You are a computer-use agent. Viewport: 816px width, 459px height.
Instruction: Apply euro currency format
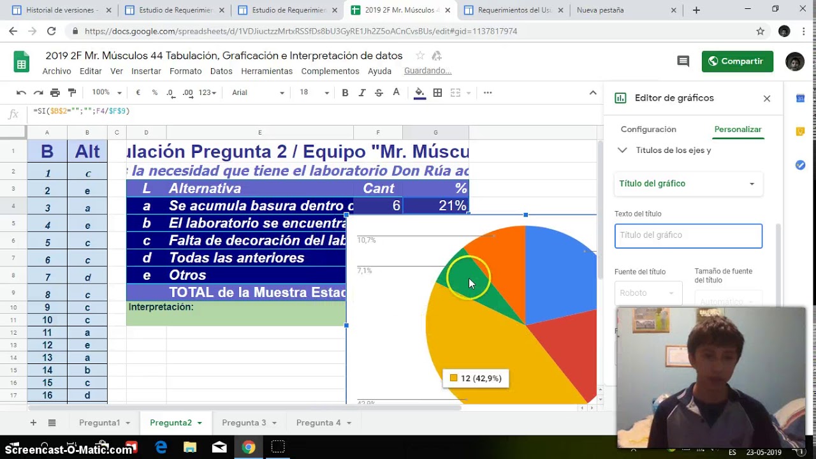click(138, 92)
